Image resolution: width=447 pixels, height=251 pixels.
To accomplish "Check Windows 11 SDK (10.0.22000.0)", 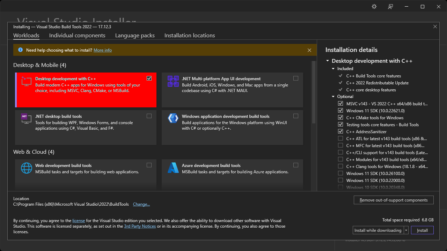I will tap(340, 180).
